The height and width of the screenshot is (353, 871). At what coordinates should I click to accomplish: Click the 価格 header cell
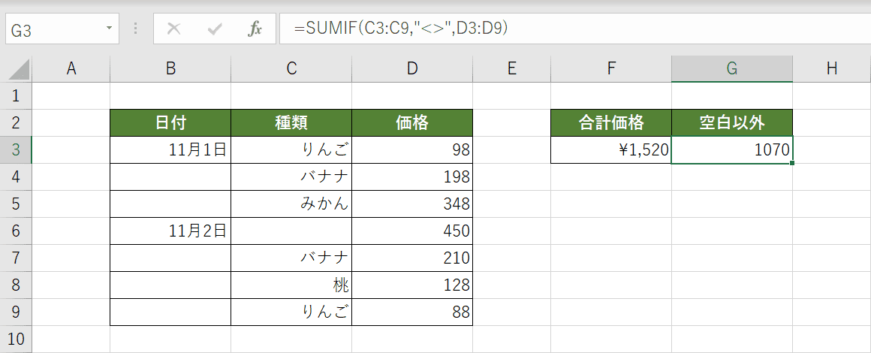click(x=412, y=123)
